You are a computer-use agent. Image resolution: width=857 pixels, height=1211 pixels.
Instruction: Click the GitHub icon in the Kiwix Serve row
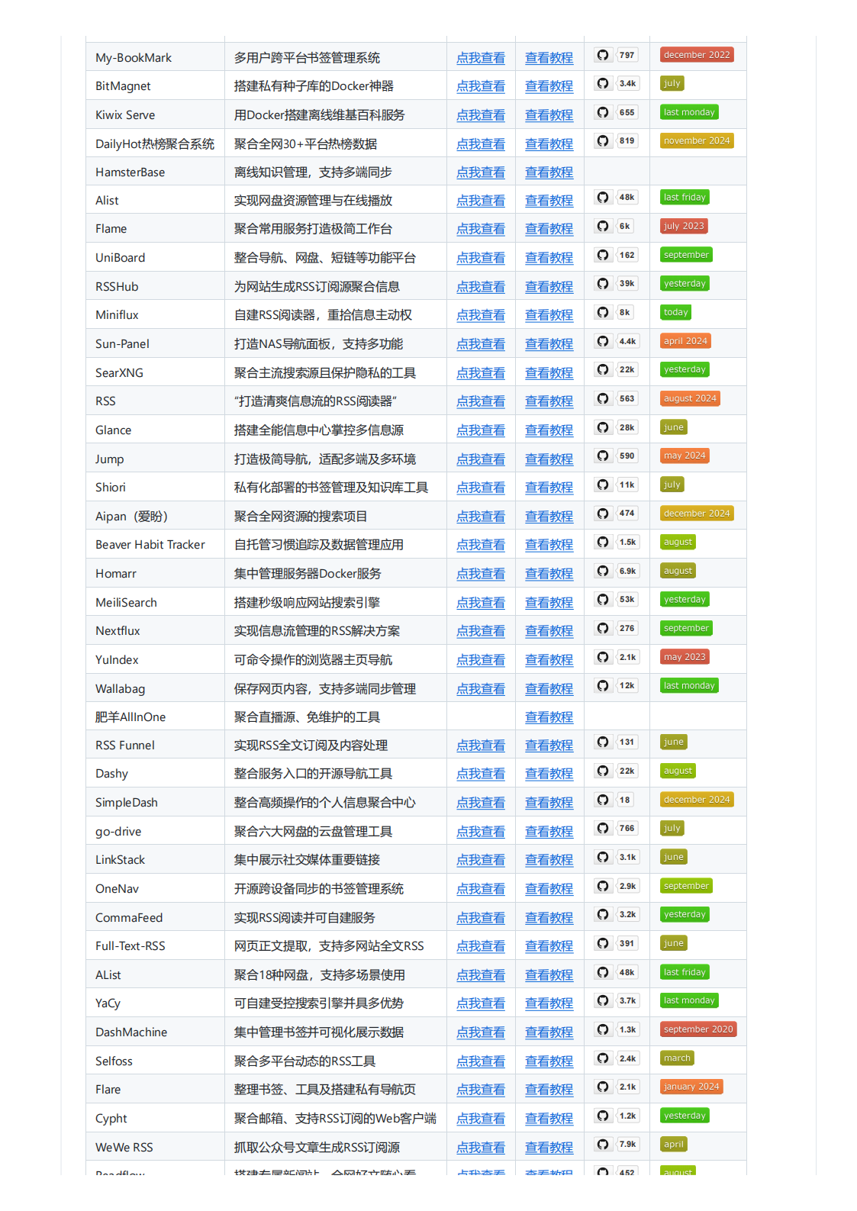(x=603, y=112)
